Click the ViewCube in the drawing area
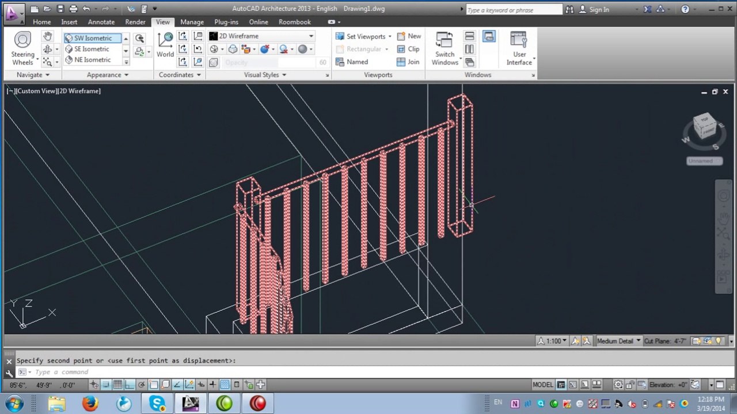The height and width of the screenshot is (414, 737). pyautogui.click(x=704, y=125)
